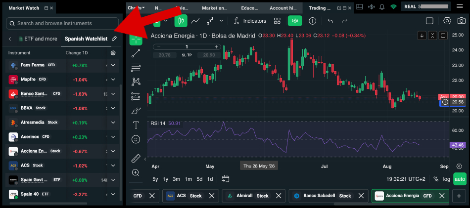Viewport: 470px width, 208px height.
Task: Switch to the Account history tab
Action: tap(283, 8)
